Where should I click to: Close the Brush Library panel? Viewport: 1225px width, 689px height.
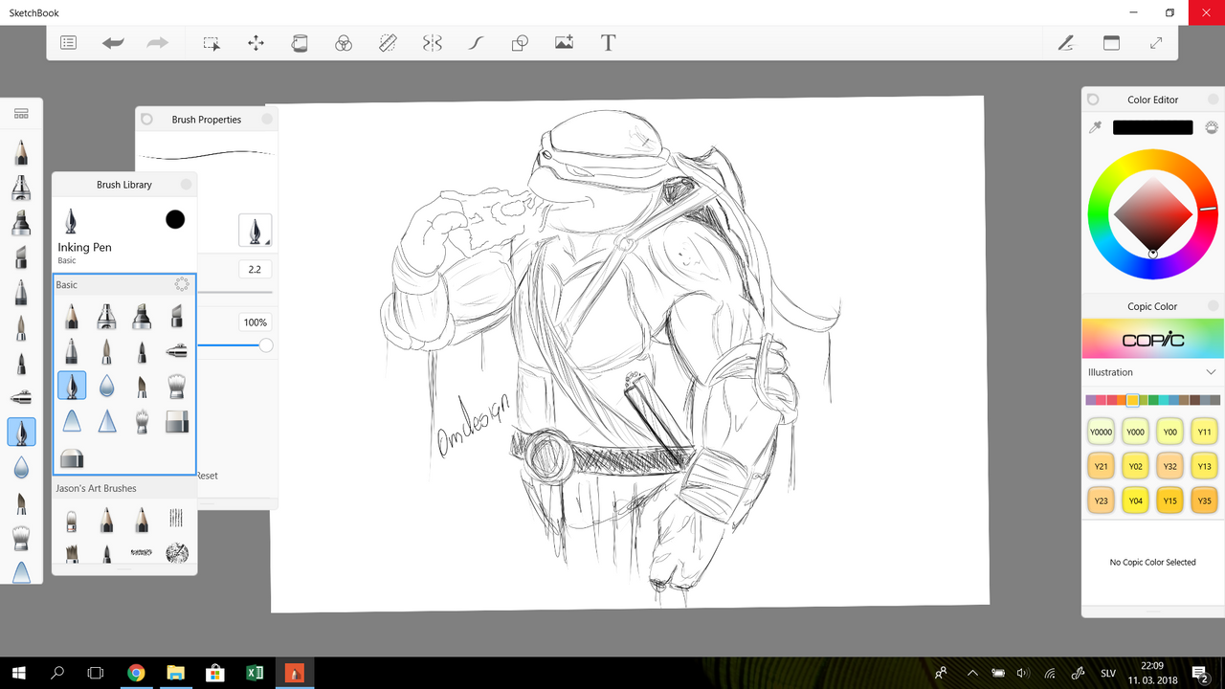pyautogui.click(x=186, y=185)
